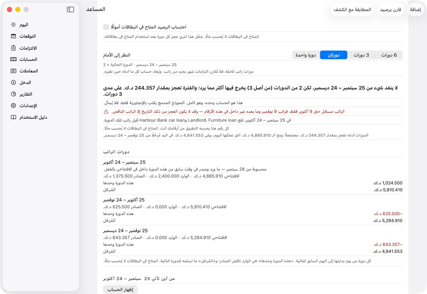Click the pie chart icon beside التقارير

click(13, 94)
